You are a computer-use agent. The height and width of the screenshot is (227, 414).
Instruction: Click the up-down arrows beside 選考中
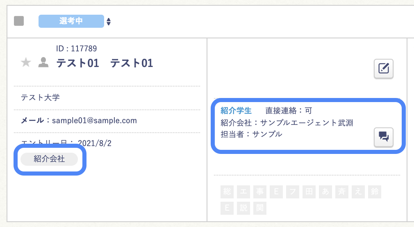click(x=109, y=21)
